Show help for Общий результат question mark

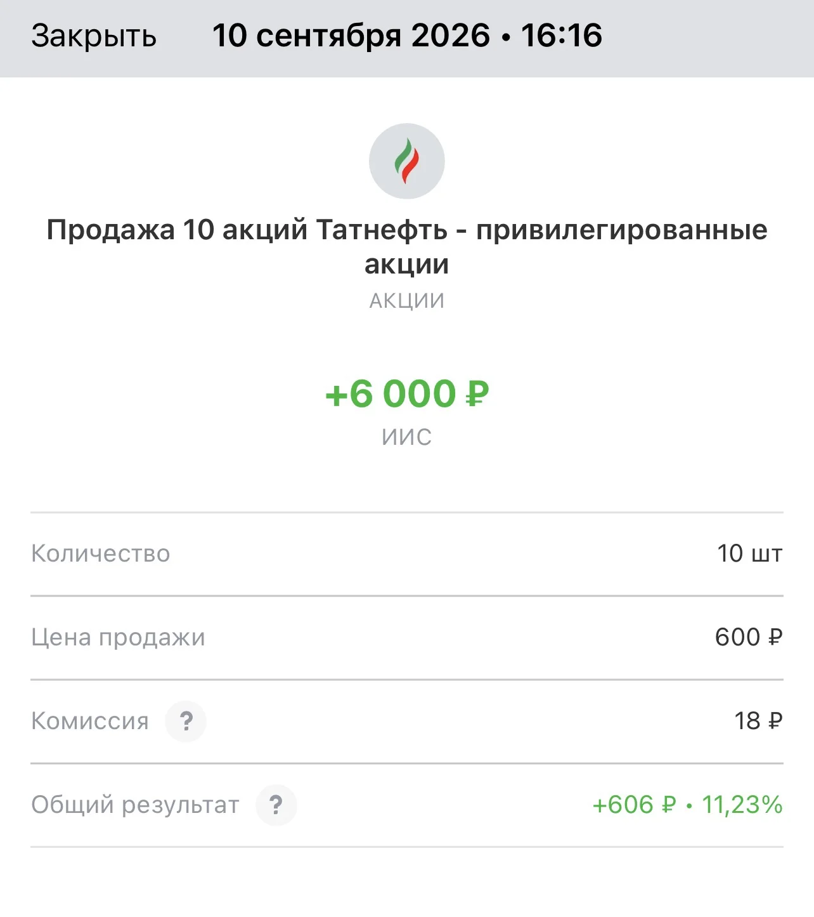click(276, 805)
